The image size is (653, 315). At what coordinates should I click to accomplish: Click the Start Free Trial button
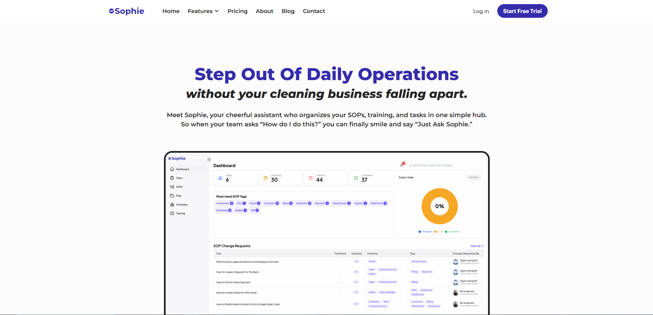click(x=522, y=11)
